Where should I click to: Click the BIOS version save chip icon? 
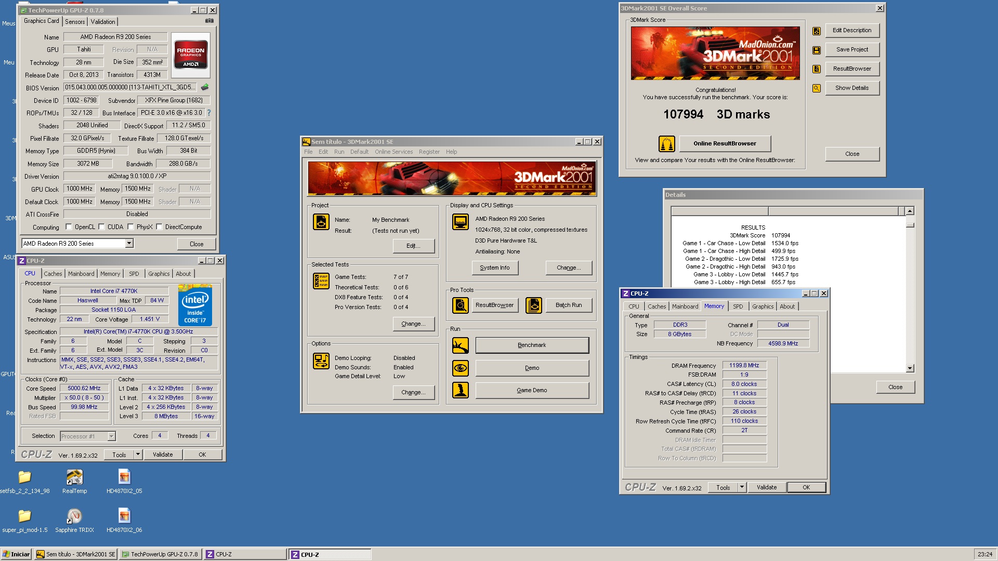click(205, 87)
